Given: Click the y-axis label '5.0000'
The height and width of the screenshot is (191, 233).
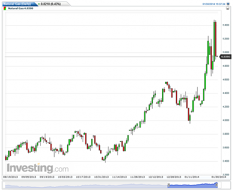Looking at the screenshot, I should (226, 52).
